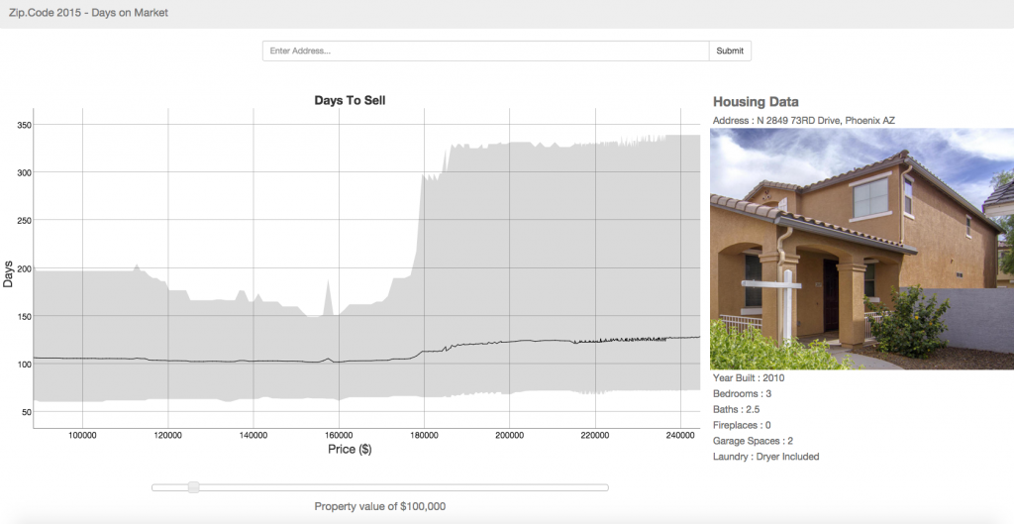1014x524 pixels.
Task: Click the 140000 x-axis tick label
Action: 253,436
